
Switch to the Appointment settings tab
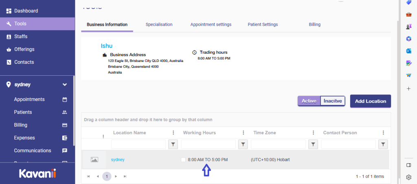pos(211,24)
